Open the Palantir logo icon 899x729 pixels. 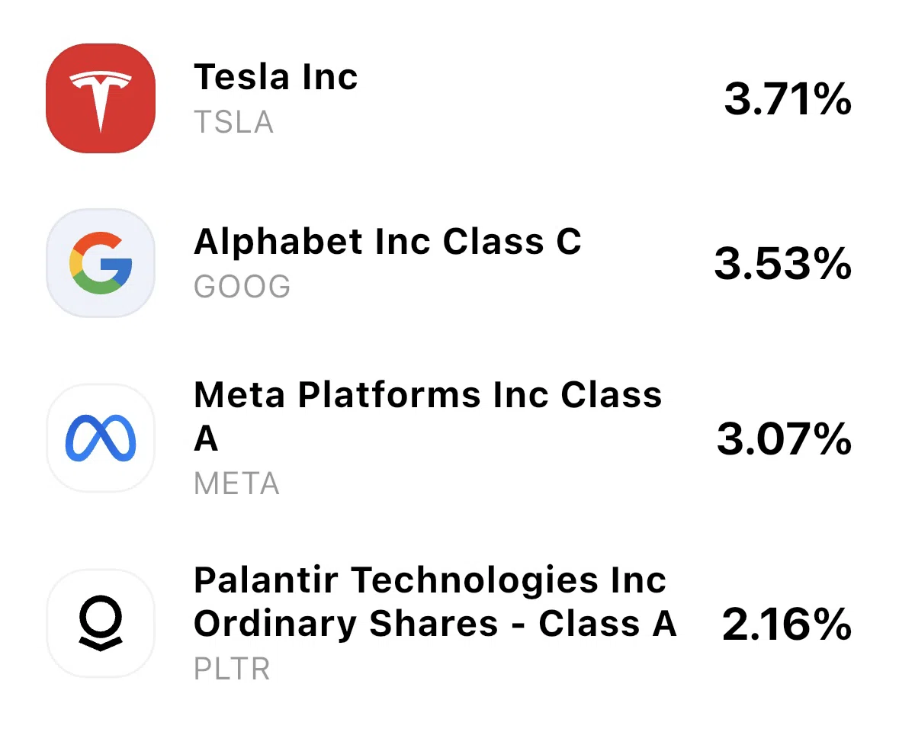click(101, 624)
